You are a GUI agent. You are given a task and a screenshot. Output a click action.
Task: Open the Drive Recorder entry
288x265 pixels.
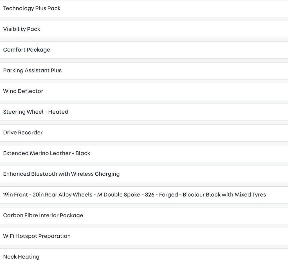point(144,133)
